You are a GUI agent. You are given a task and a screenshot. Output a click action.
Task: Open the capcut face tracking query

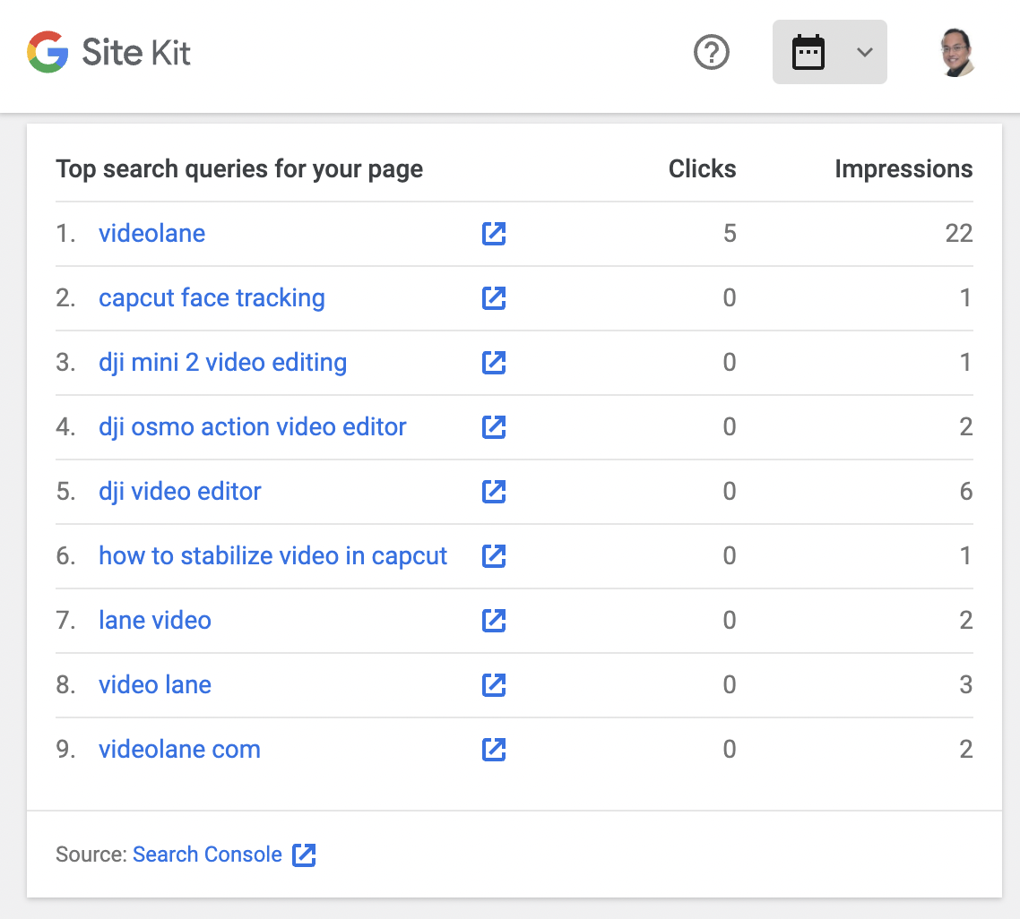coord(212,297)
